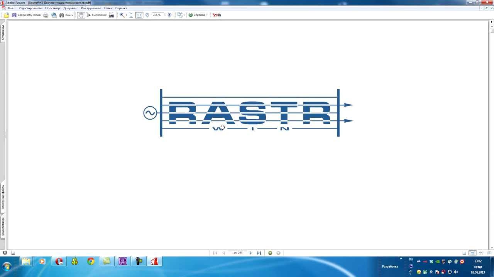Open the zoom percentage dropdown

pos(165,15)
